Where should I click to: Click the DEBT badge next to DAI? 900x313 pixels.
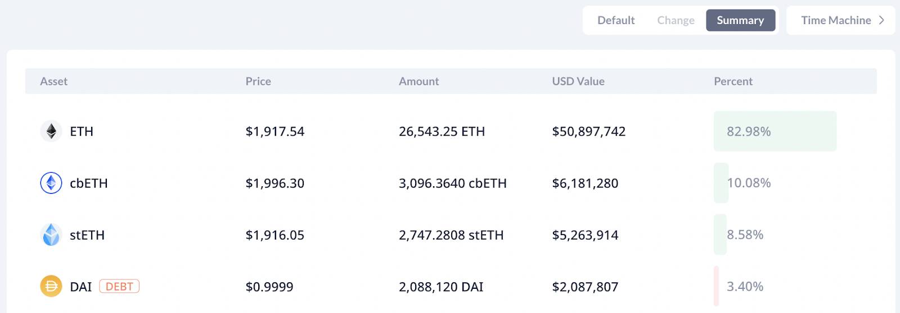119,286
